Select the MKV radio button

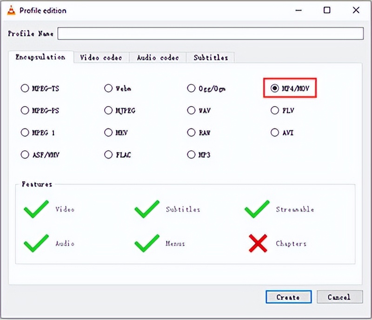point(108,133)
